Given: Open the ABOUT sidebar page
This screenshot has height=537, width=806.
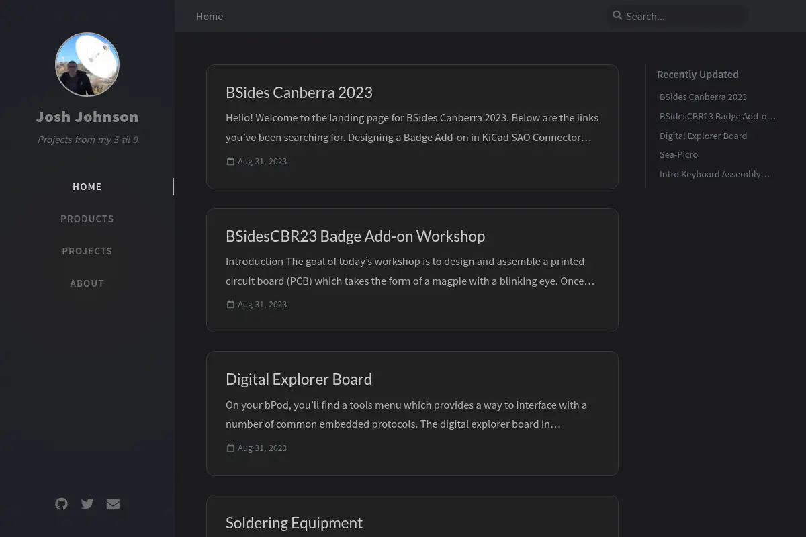Looking at the screenshot, I should click(87, 283).
